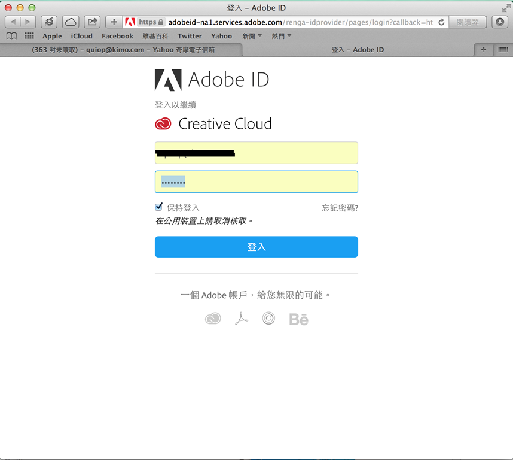
Task: Click the grey circular target footer icon
Action: (x=268, y=319)
